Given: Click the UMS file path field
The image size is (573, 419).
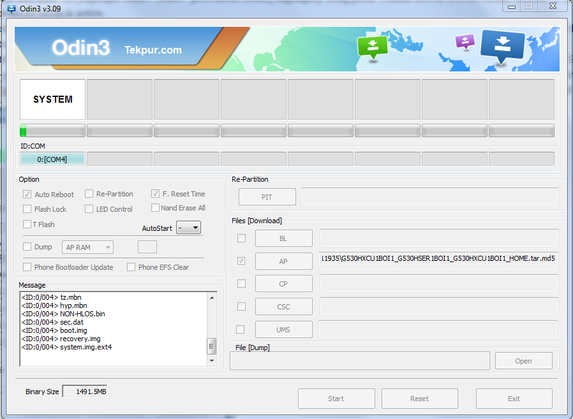Looking at the screenshot, I should [438, 329].
